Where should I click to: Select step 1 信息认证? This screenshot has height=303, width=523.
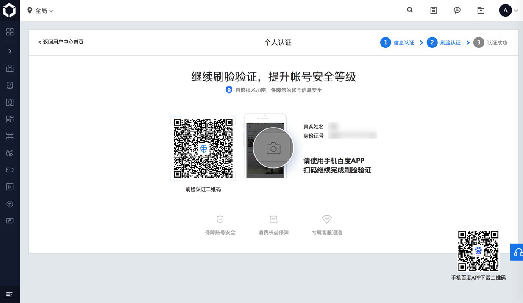(397, 42)
